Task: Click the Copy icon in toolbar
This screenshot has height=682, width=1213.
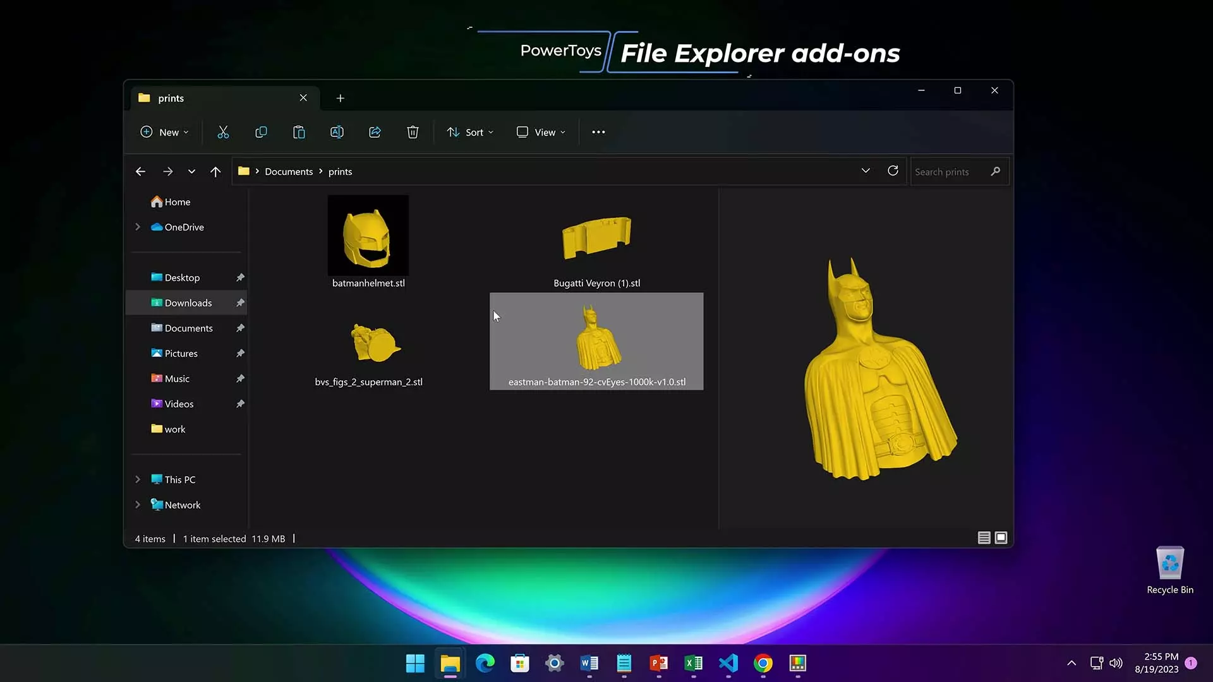Action: point(261,132)
